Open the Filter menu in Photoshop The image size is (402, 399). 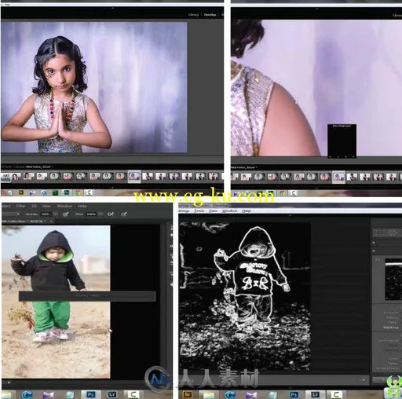pyautogui.click(x=20, y=206)
